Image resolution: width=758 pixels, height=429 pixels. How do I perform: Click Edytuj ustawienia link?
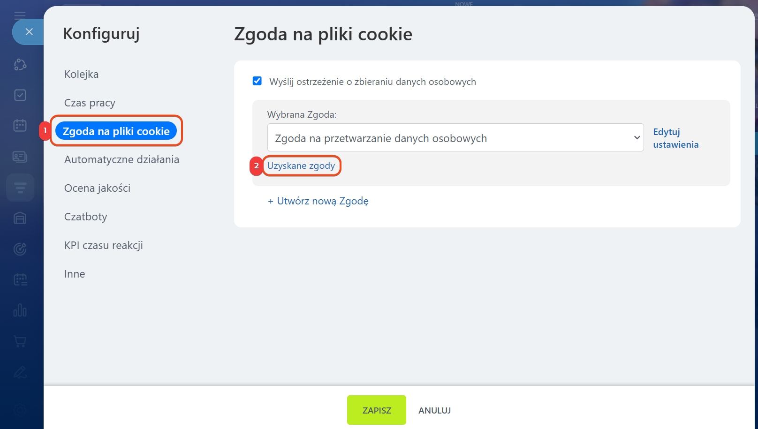[675, 138]
